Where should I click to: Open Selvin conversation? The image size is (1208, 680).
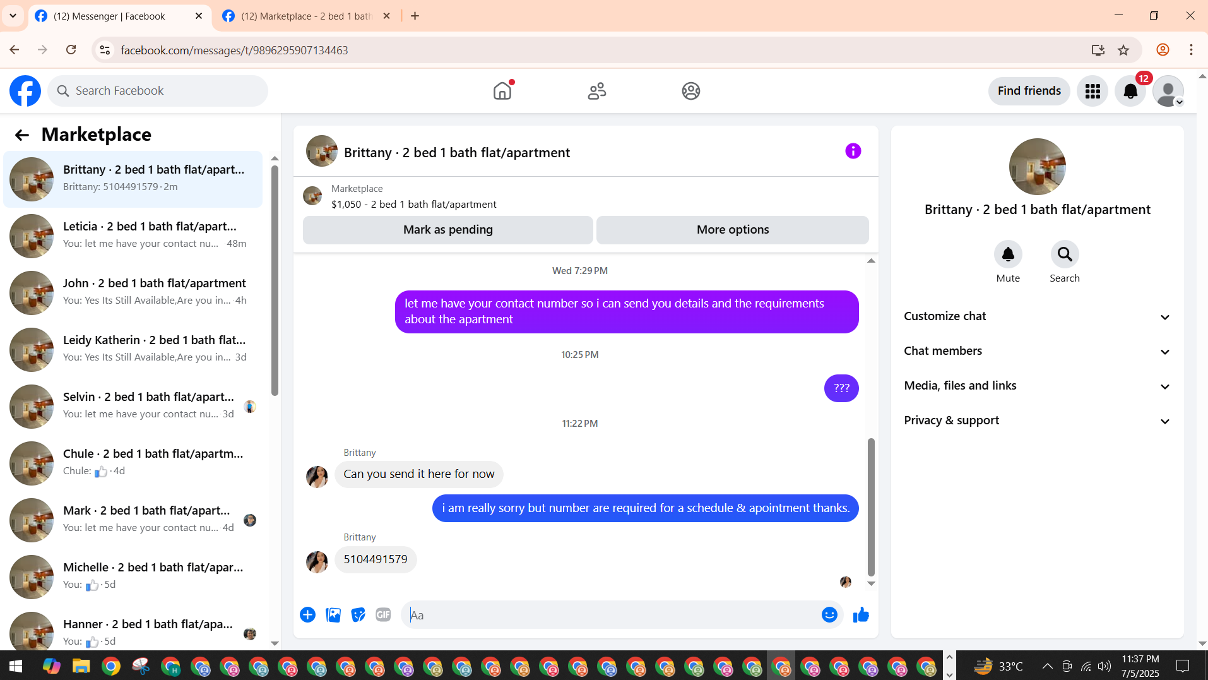coord(133,406)
